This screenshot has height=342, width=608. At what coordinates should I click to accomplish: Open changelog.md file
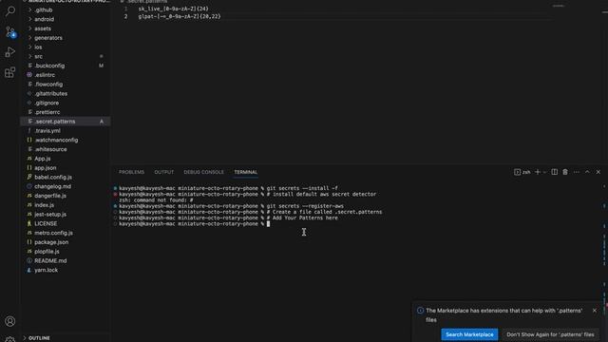coord(66,186)
